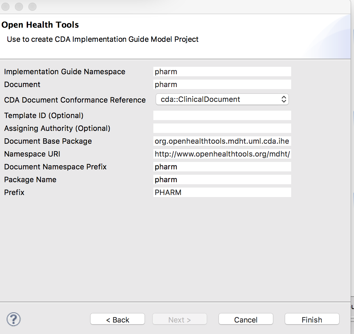Click the Namespace URI input field
This screenshot has height=334, width=354.
coord(222,154)
